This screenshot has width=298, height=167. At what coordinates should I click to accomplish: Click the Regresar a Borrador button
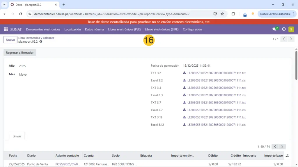point(20,53)
